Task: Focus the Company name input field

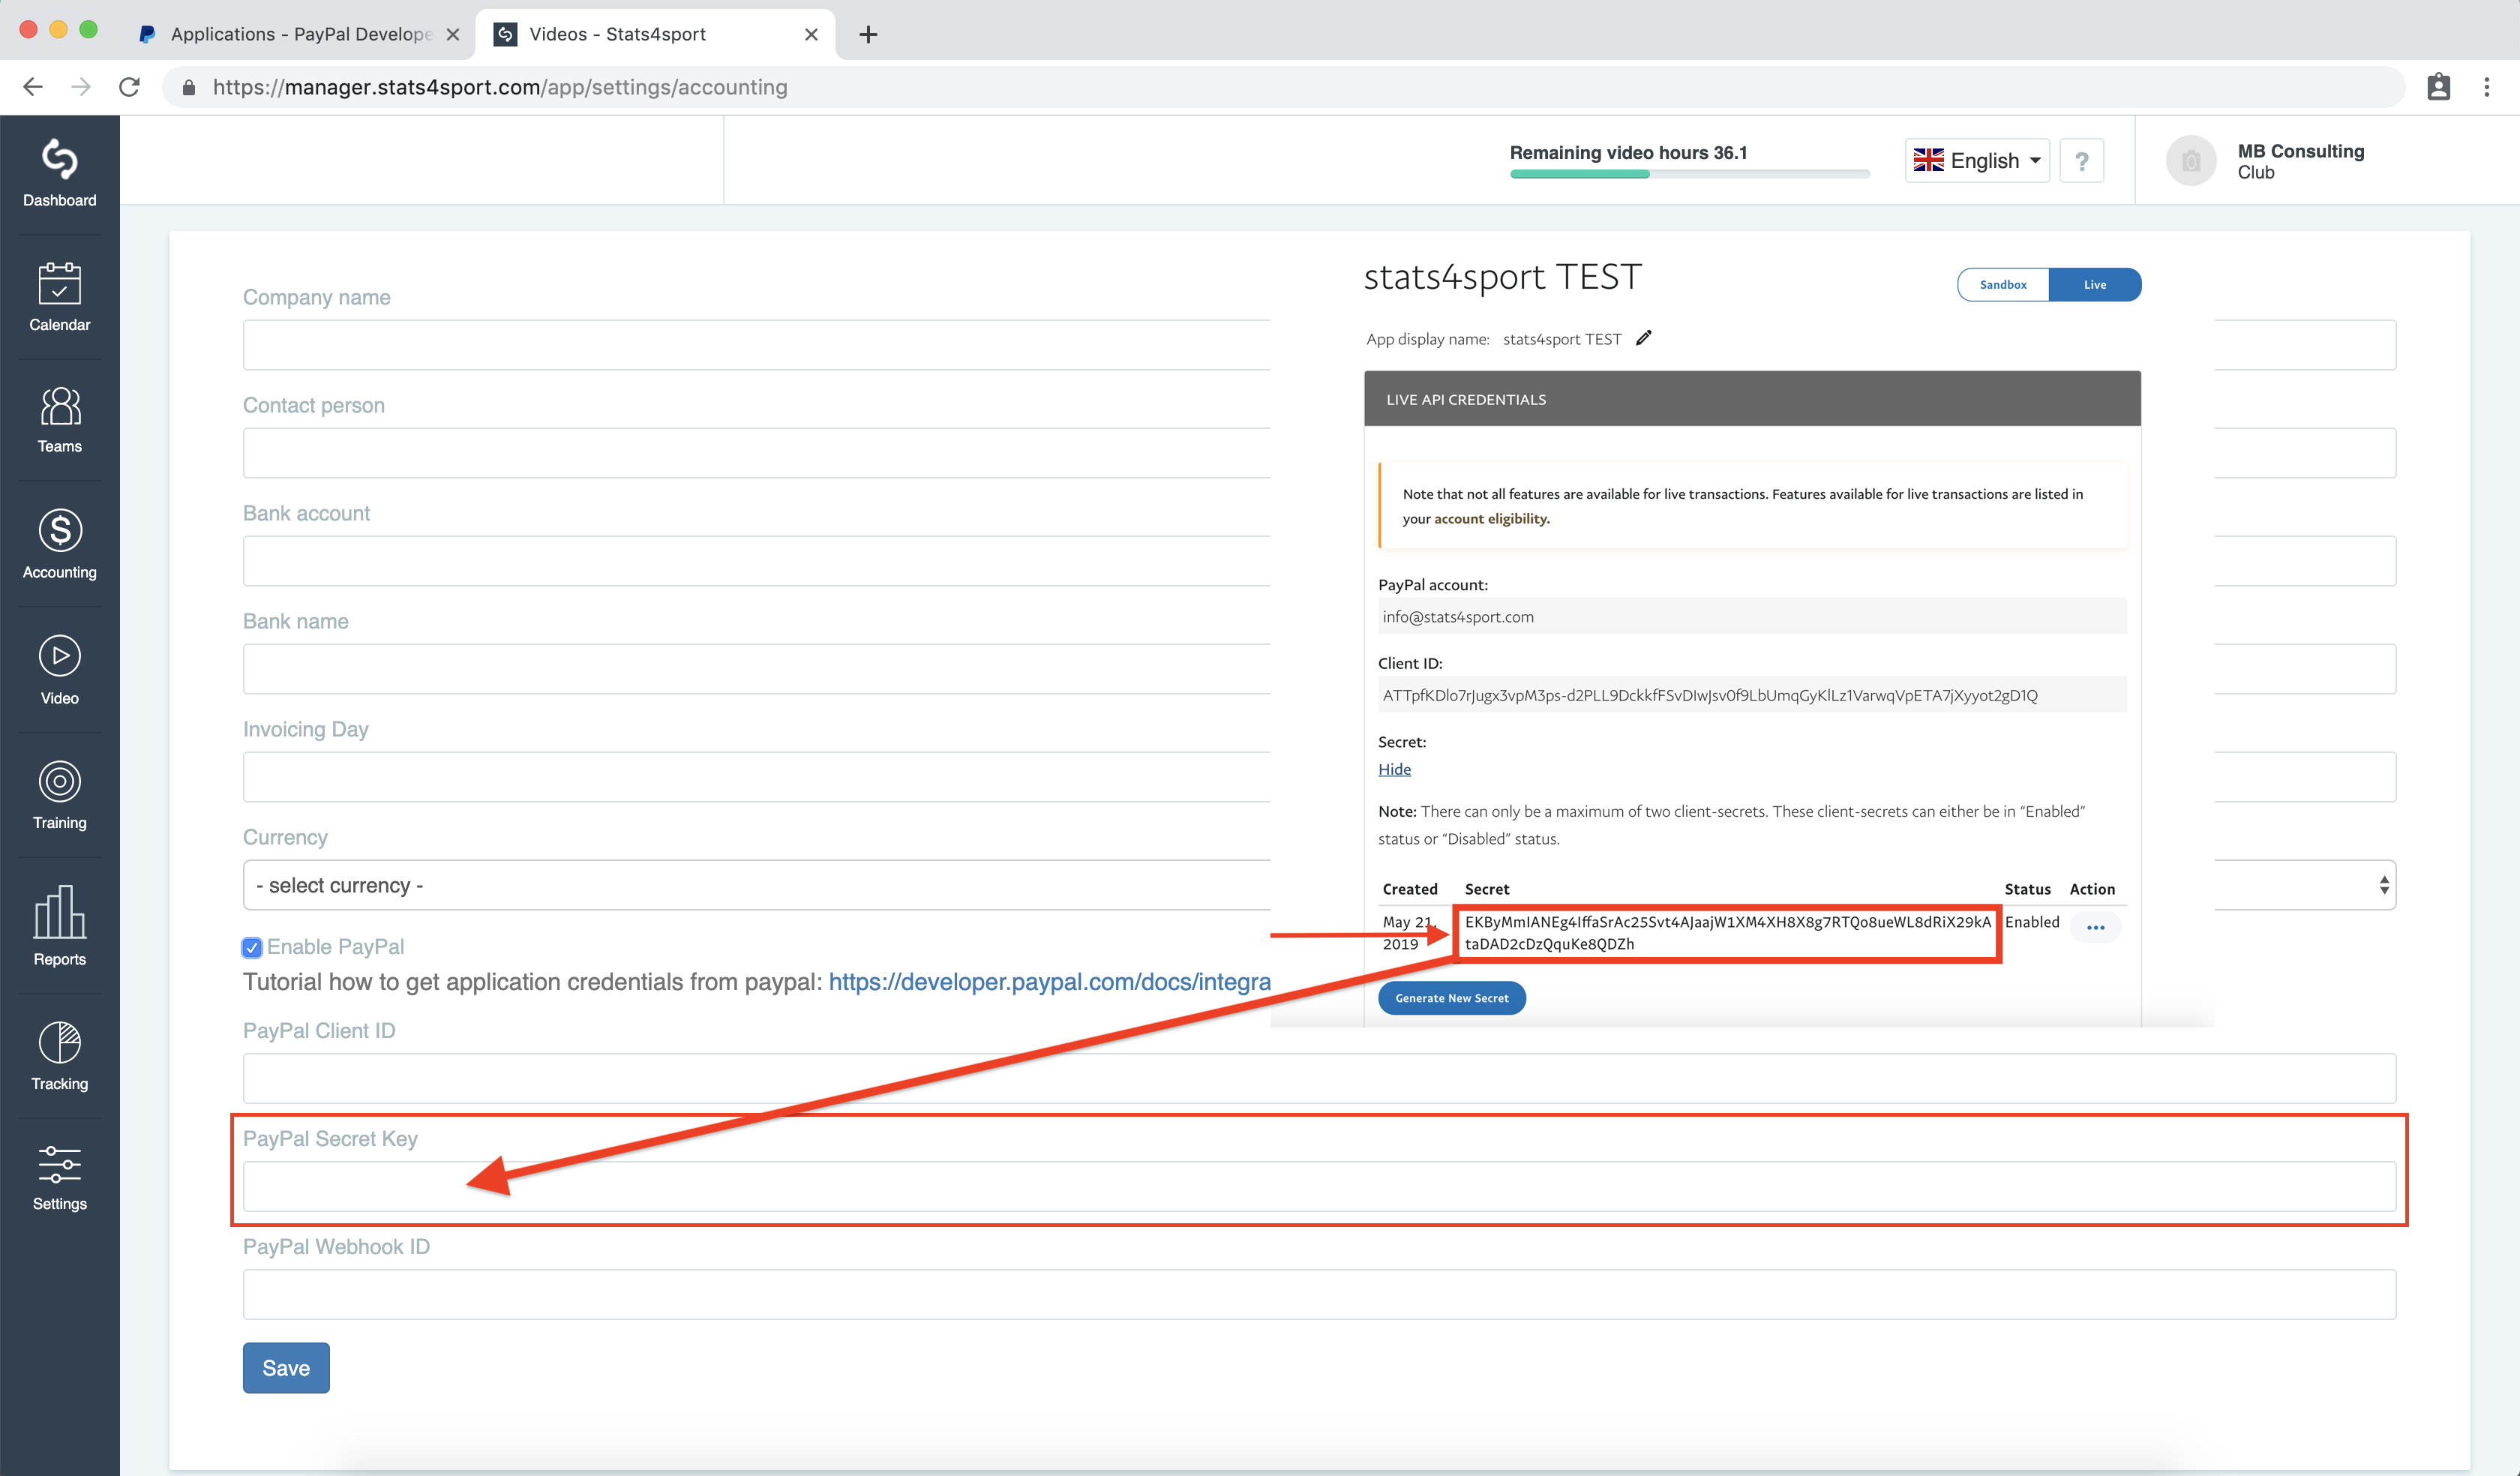Action: pyautogui.click(x=756, y=345)
